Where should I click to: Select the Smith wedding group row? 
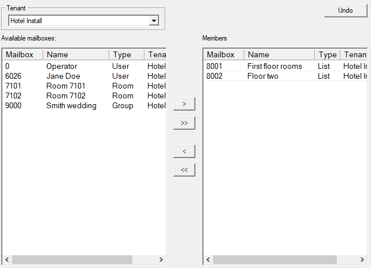[71, 106]
